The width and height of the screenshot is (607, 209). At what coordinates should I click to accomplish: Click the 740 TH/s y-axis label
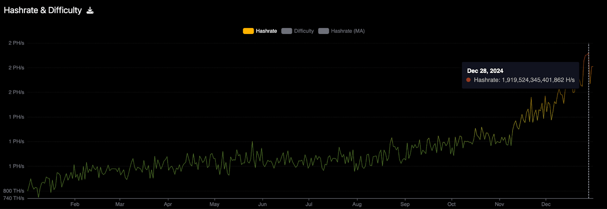pyautogui.click(x=14, y=198)
